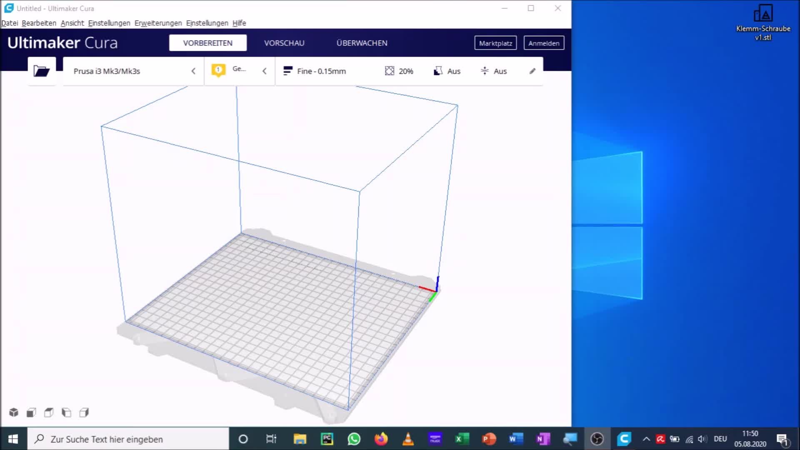Switch camera to the left side view icon
The width and height of the screenshot is (800, 450).
(x=66, y=412)
